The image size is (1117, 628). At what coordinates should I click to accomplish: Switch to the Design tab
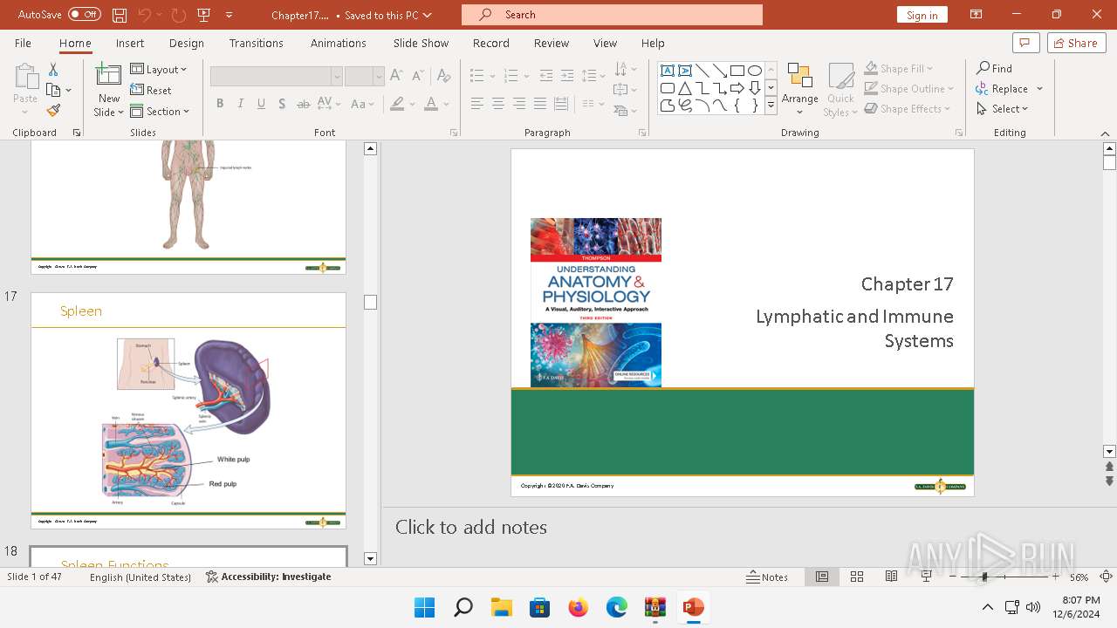click(187, 43)
